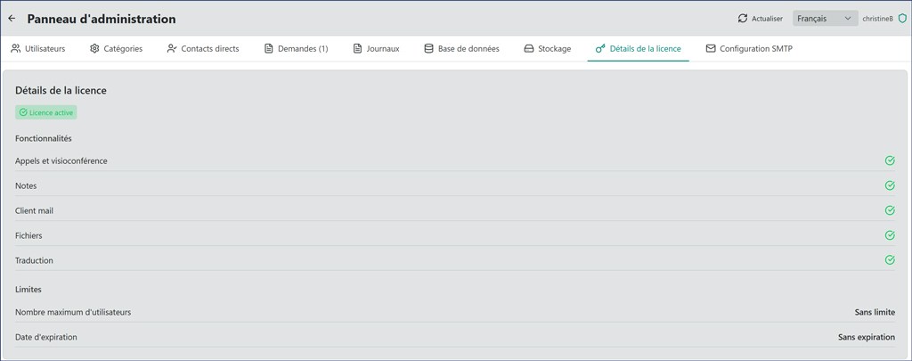Click the back arrow next to Panneau d'administration

click(12, 19)
